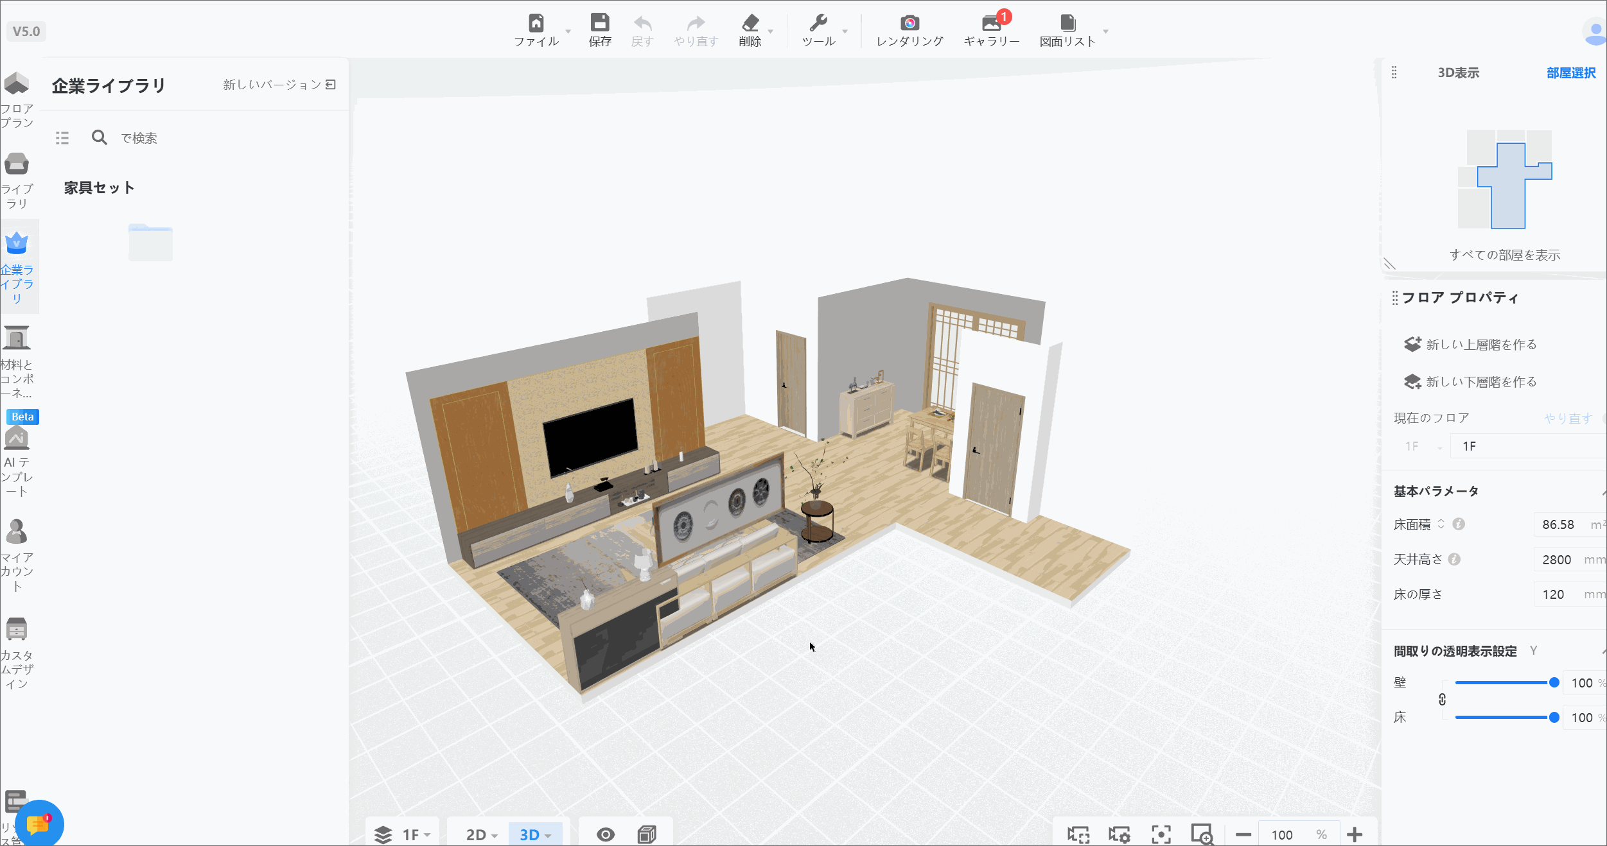
Task: Open the ファイル menu icon
Action: 536,23
